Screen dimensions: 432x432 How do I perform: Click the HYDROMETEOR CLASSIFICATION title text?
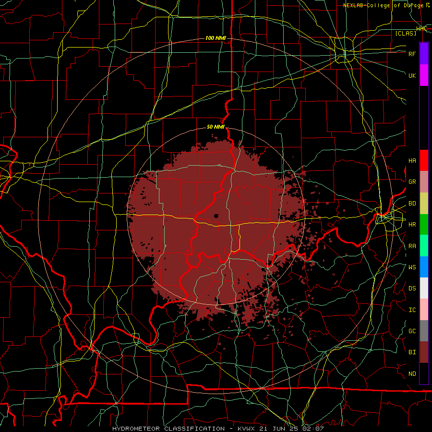point(168,429)
